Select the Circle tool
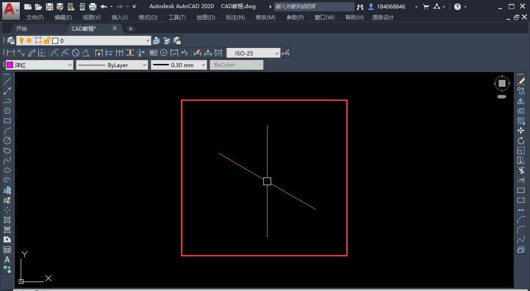Screen dimensions: 530x291 (x=6, y=141)
